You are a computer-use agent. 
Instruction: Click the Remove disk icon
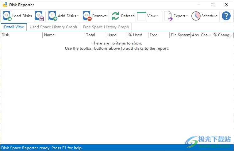[87, 16]
